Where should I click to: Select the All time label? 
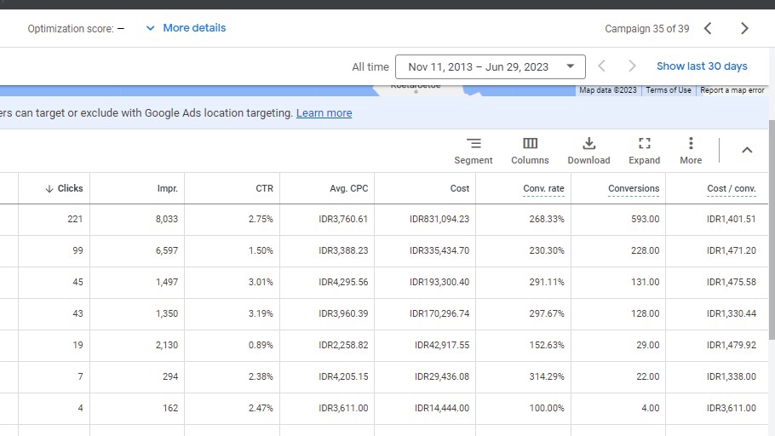pyautogui.click(x=370, y=66)
